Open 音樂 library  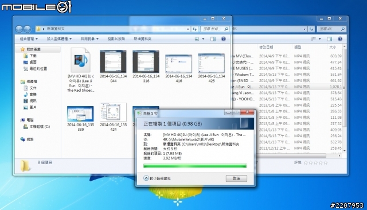pyautogui.click(x=33, y=94)
